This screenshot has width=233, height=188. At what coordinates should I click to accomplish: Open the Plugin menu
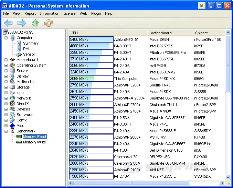click(96, 13)
